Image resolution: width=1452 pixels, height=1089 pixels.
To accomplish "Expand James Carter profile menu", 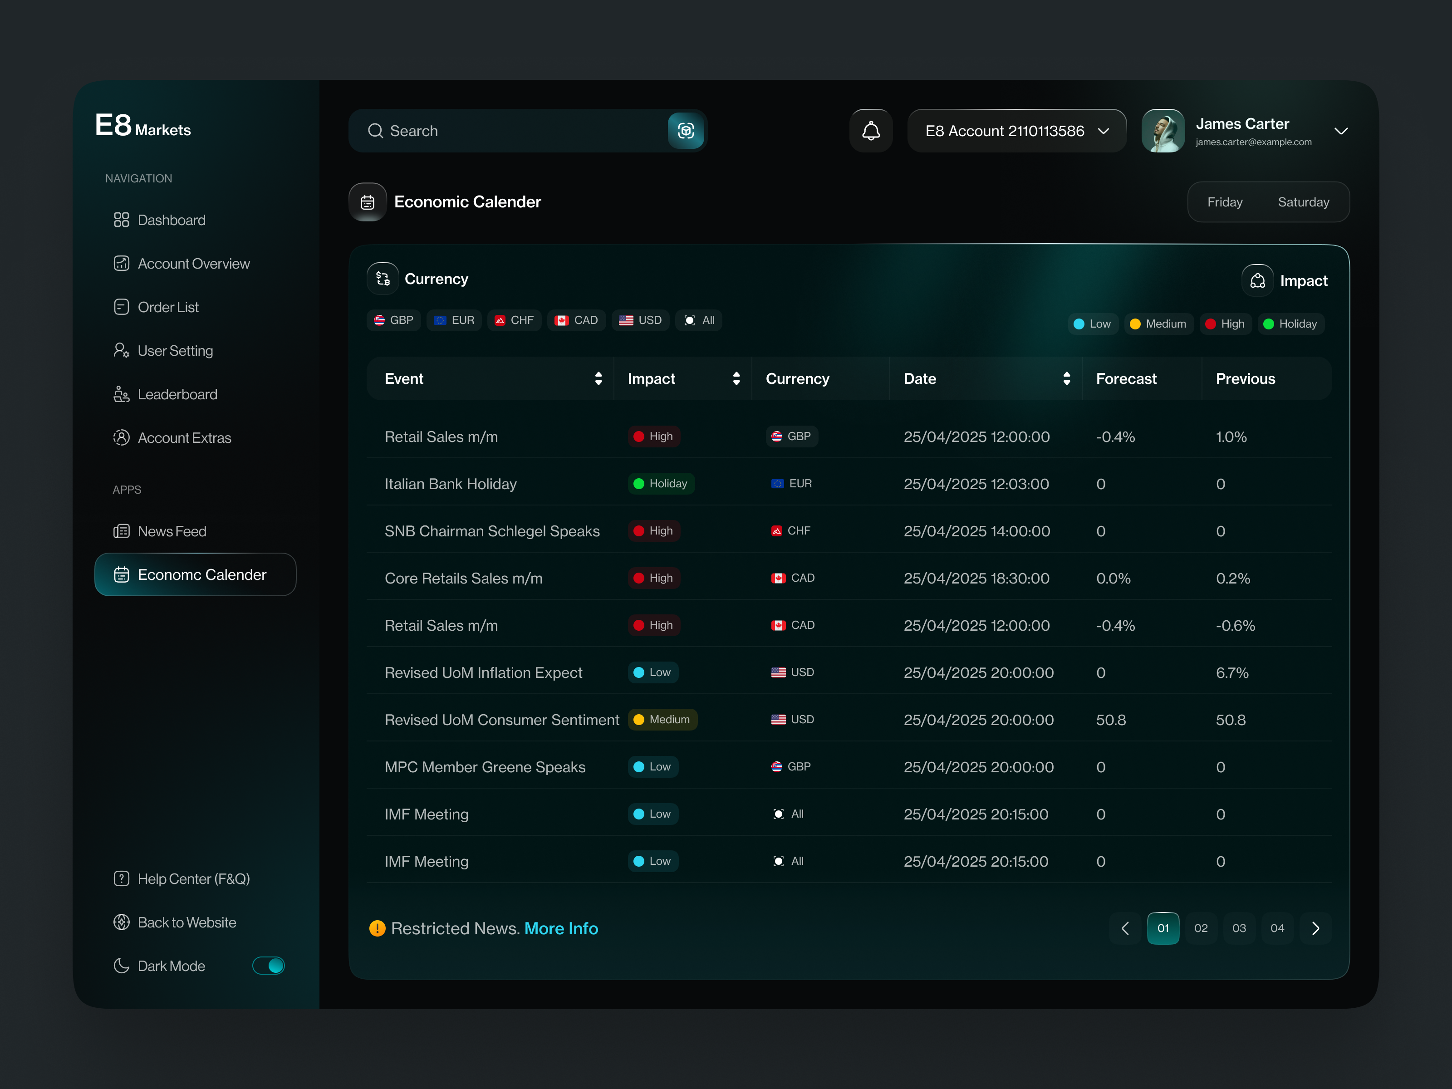I will 1341,131.
